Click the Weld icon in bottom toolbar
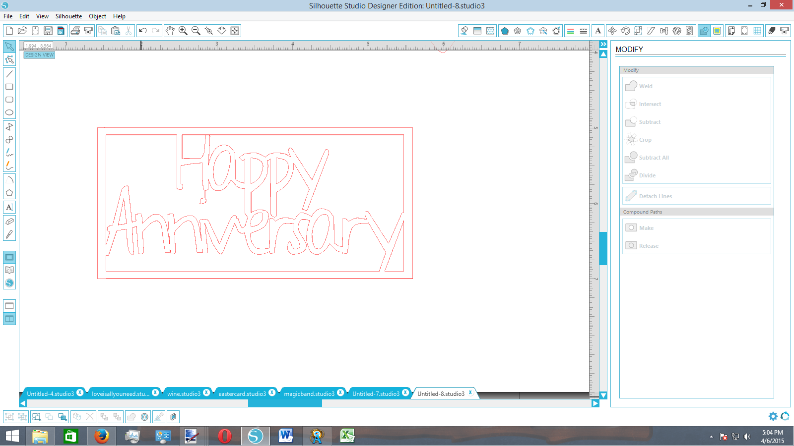Screen dimensions: 794x446 coord(132,417)
